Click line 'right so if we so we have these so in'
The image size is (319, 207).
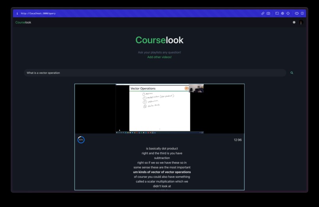pos(162,162)
